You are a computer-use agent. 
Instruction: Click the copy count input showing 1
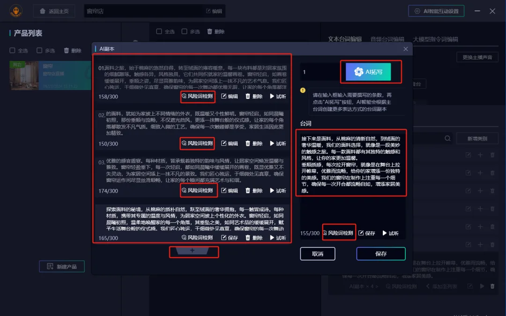320,72
